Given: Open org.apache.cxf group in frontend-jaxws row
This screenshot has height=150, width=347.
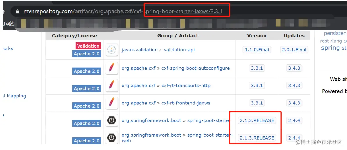Looking at the screenshot, I should point(139,103).
